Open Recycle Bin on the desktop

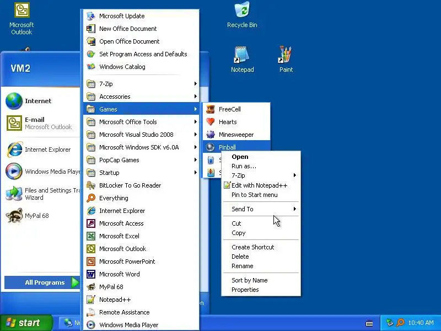(x=242, y=15)
